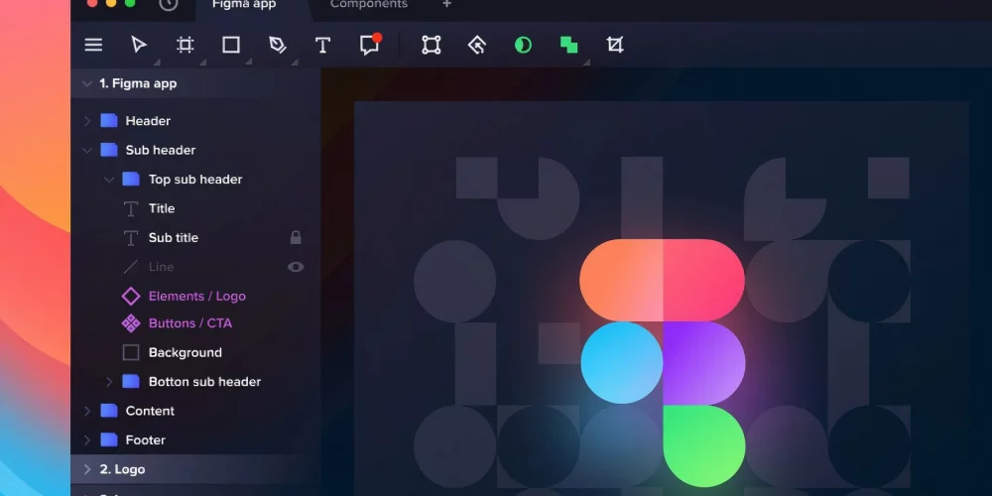Screen dimensions: 992x496
Task: Add a new tab with plus button
Action: click(446, 5)
